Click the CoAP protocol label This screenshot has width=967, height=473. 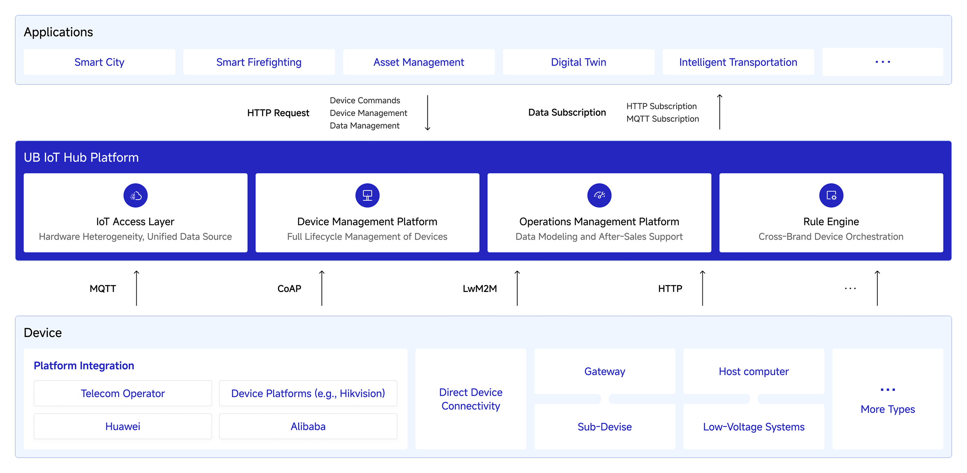click(x=289, y=289)
